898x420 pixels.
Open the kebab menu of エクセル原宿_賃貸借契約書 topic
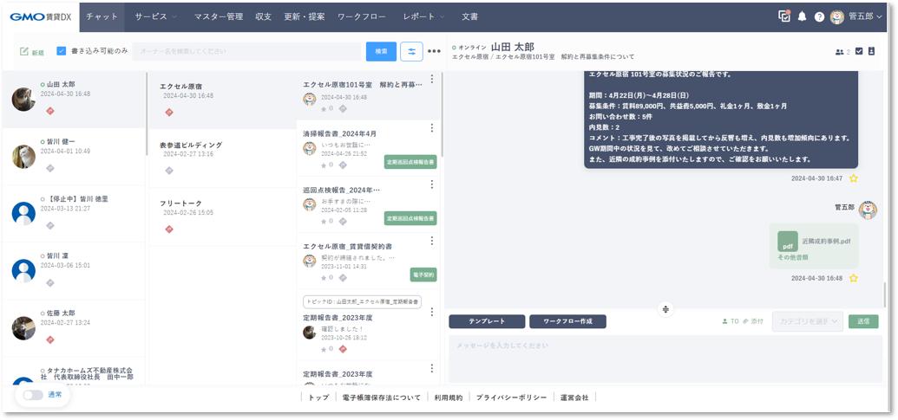coord(432,241)
